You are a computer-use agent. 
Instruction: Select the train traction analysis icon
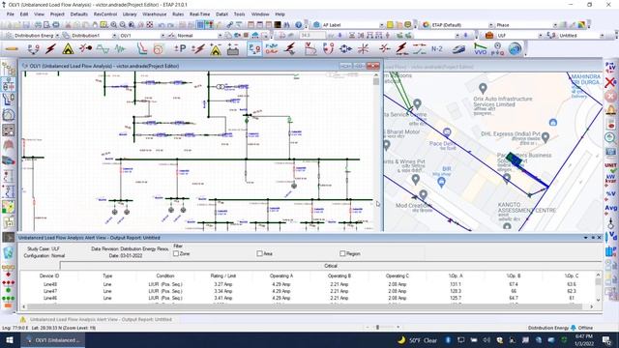(458, 49)
